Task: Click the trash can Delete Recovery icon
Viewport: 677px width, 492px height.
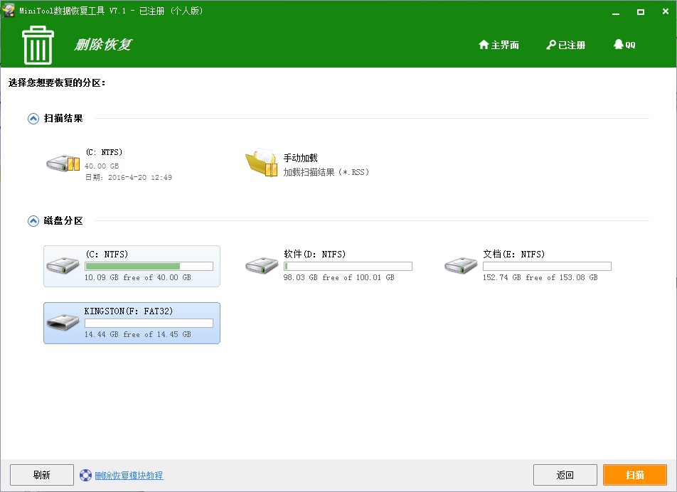Action: (38, 45)
